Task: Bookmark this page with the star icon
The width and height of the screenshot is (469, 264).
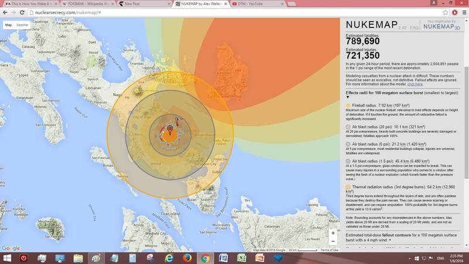Action: tap(446, 12)
